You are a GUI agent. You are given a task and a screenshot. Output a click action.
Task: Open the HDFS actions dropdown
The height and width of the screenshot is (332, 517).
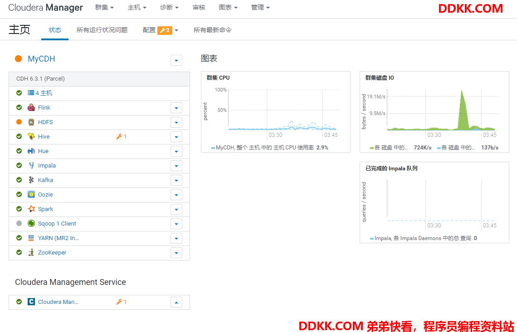click(x=176, y=122)
